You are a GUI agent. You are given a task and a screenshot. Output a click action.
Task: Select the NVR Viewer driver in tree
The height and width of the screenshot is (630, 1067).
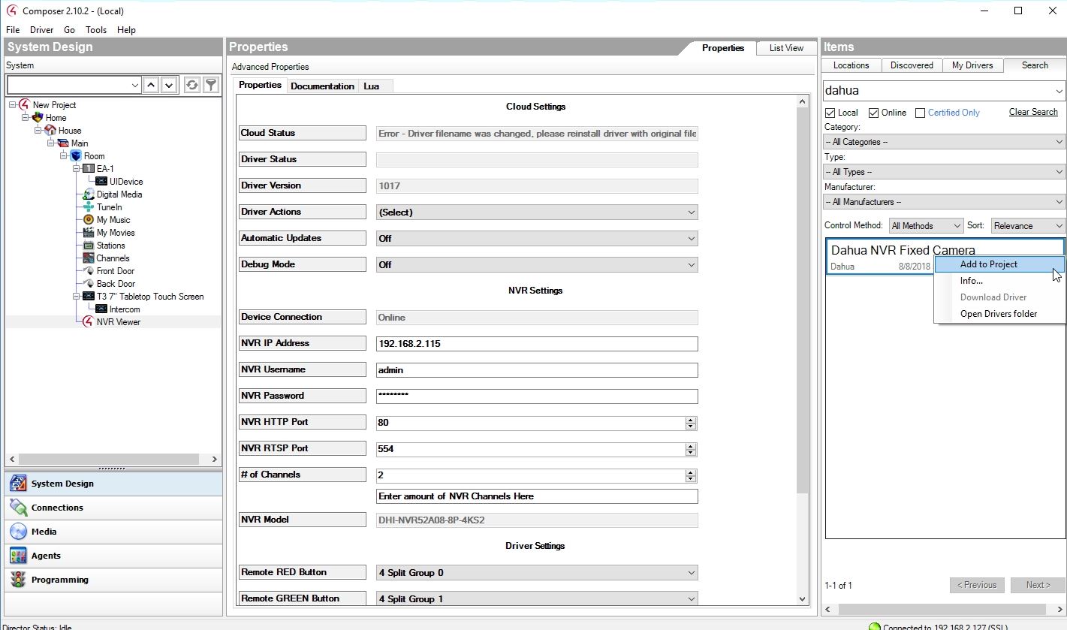[x=118, y=322]
